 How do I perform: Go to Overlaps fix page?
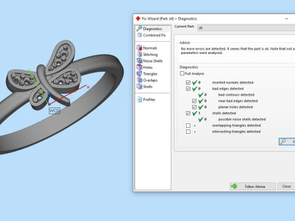coord(150,80)
